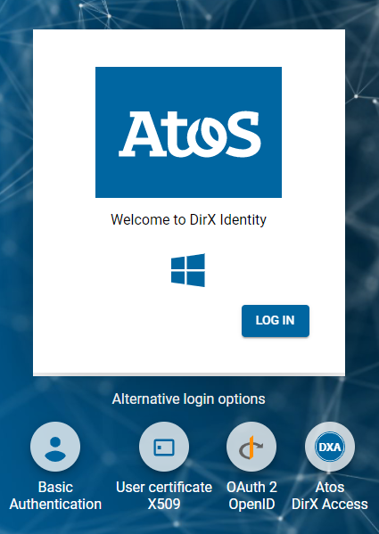Click the "Welcome to DirX Identity" text

click(188, 219)
